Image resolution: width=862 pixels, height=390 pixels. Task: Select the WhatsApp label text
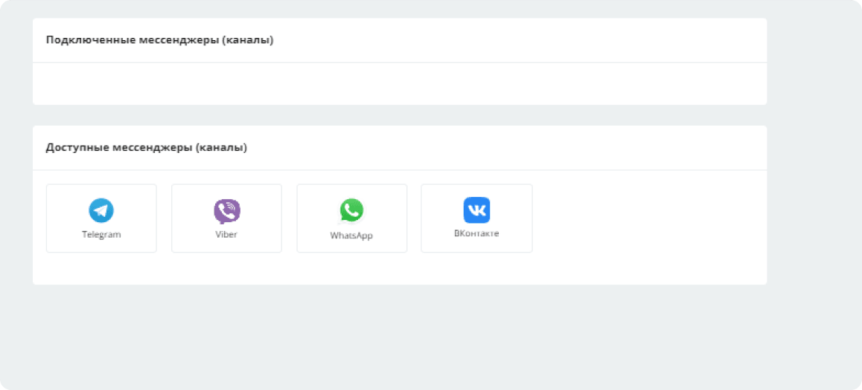click(x=351, y=236)
